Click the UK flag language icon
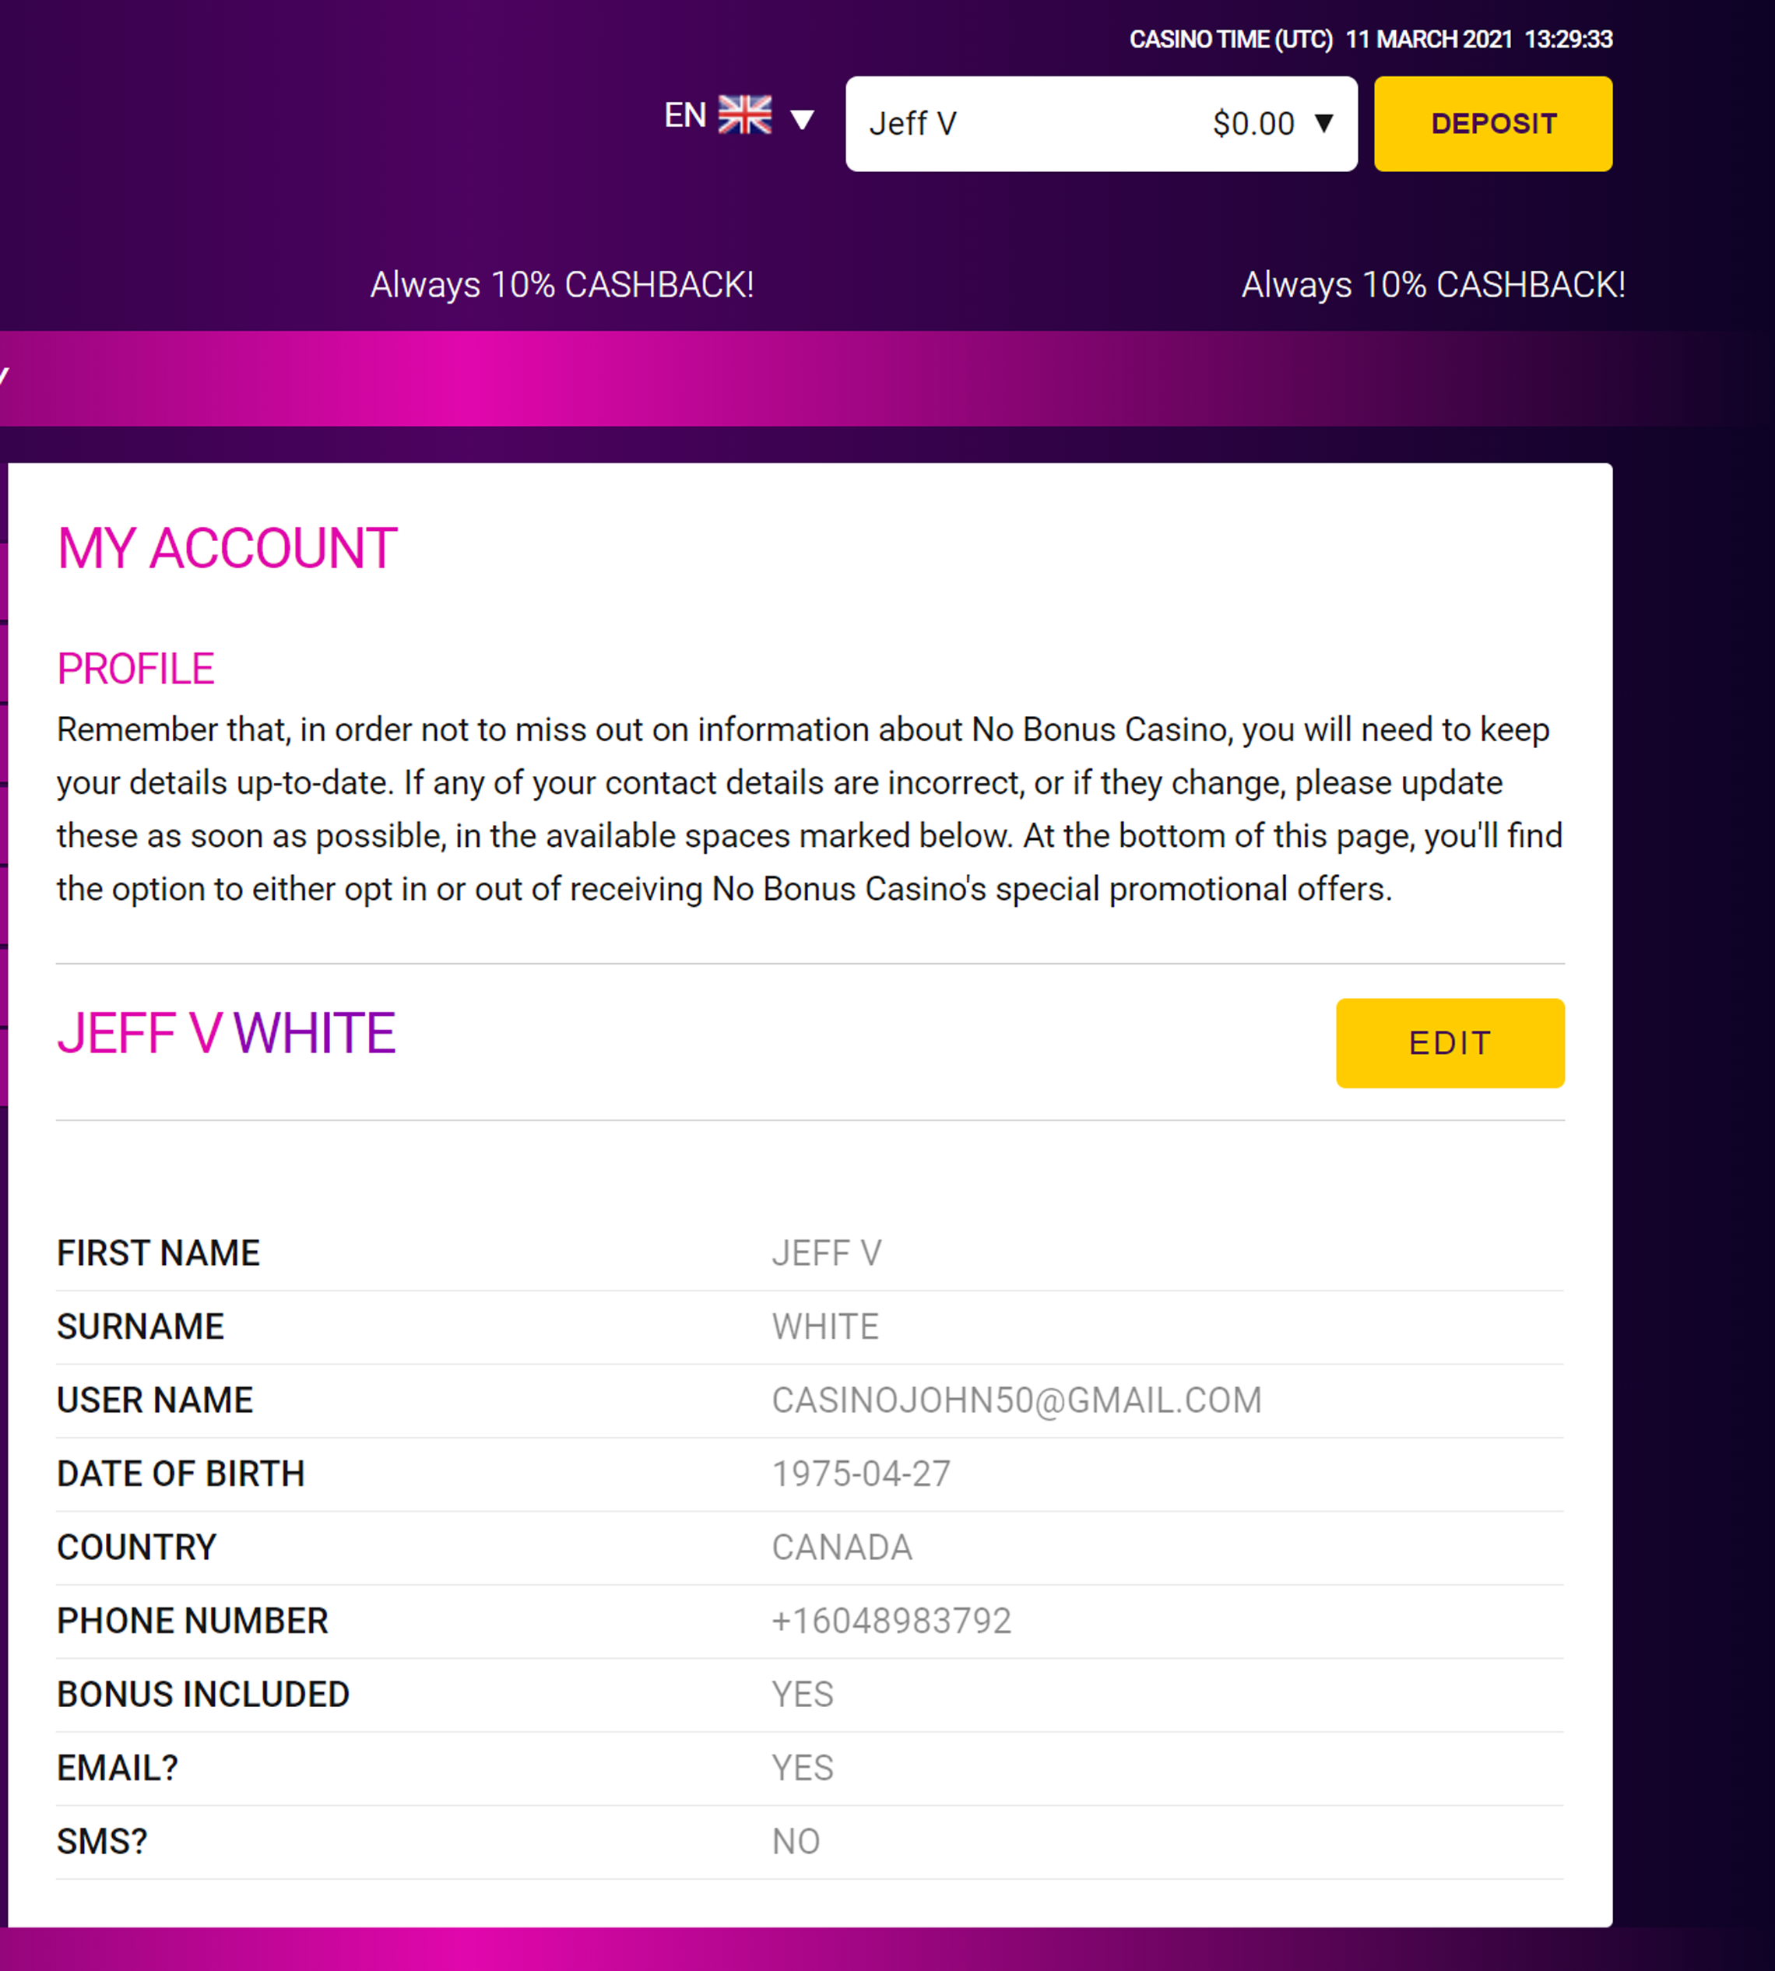This screenshot has width=1775, height=1971. pos(745,115)
